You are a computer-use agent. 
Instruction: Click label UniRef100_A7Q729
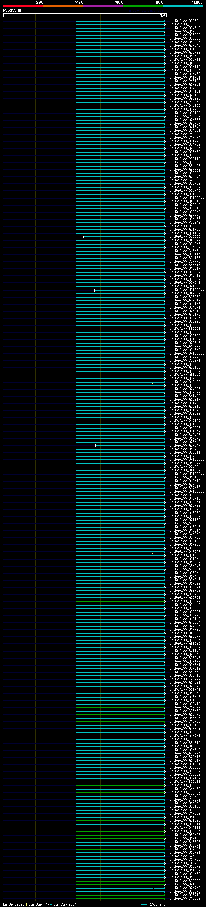184,52
